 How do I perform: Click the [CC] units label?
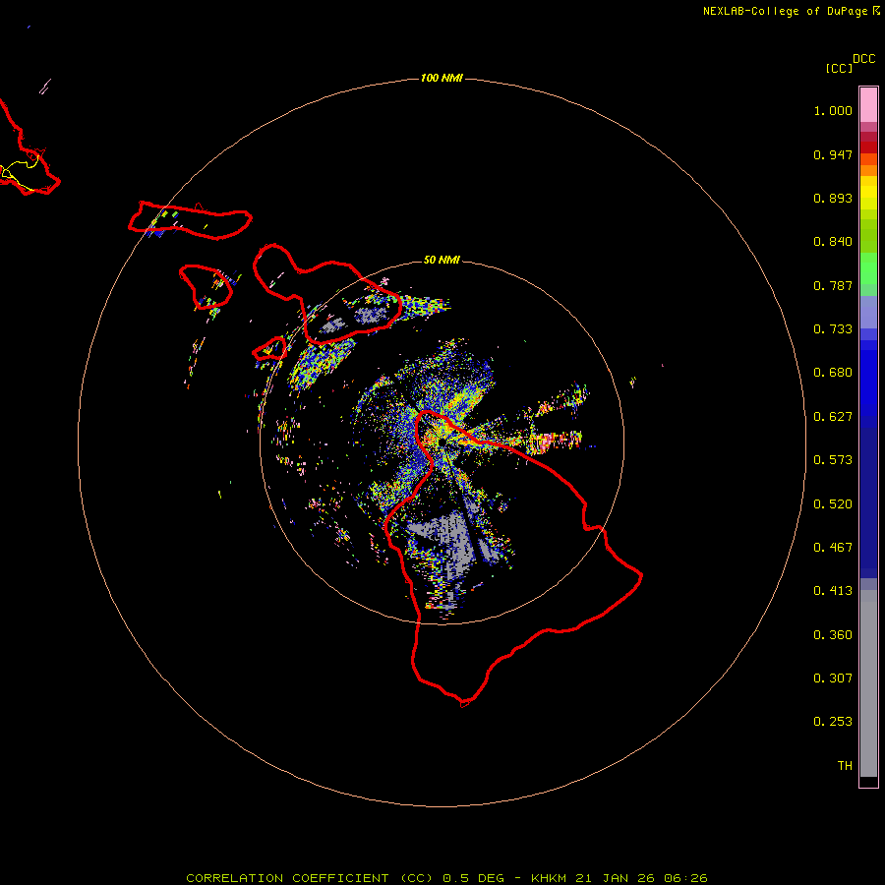click(839, 68)
